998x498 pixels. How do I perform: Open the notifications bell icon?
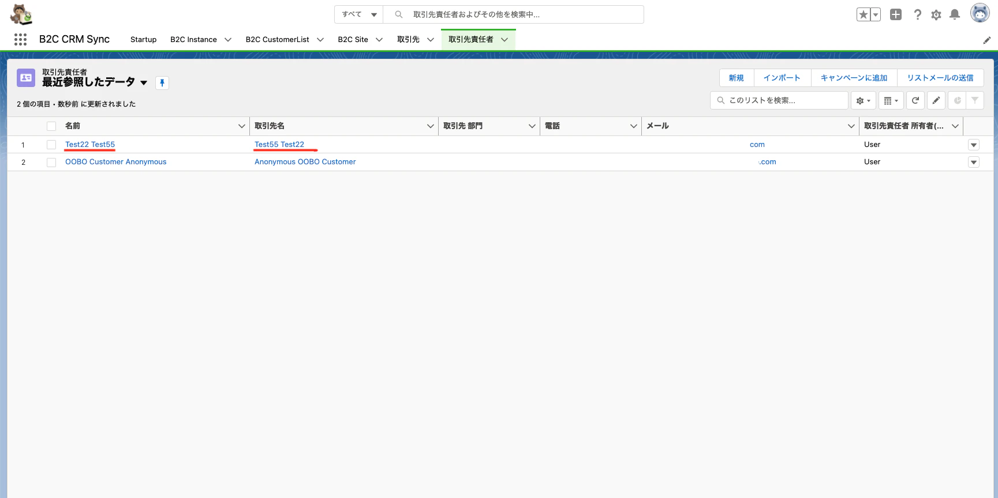tap(955, 15)
